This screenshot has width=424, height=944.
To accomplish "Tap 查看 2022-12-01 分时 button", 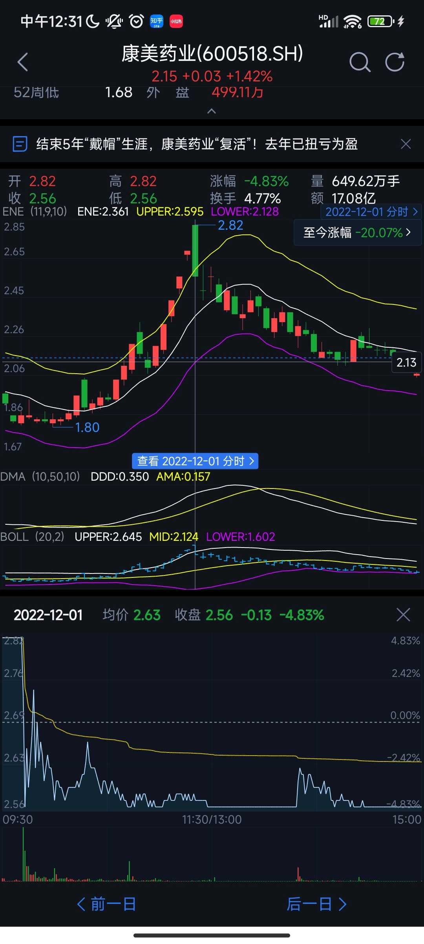I will point(195,461).
